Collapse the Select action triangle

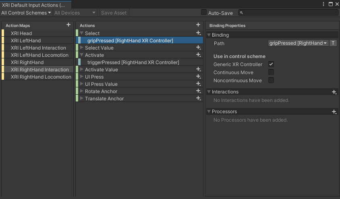tap(82, 33)
